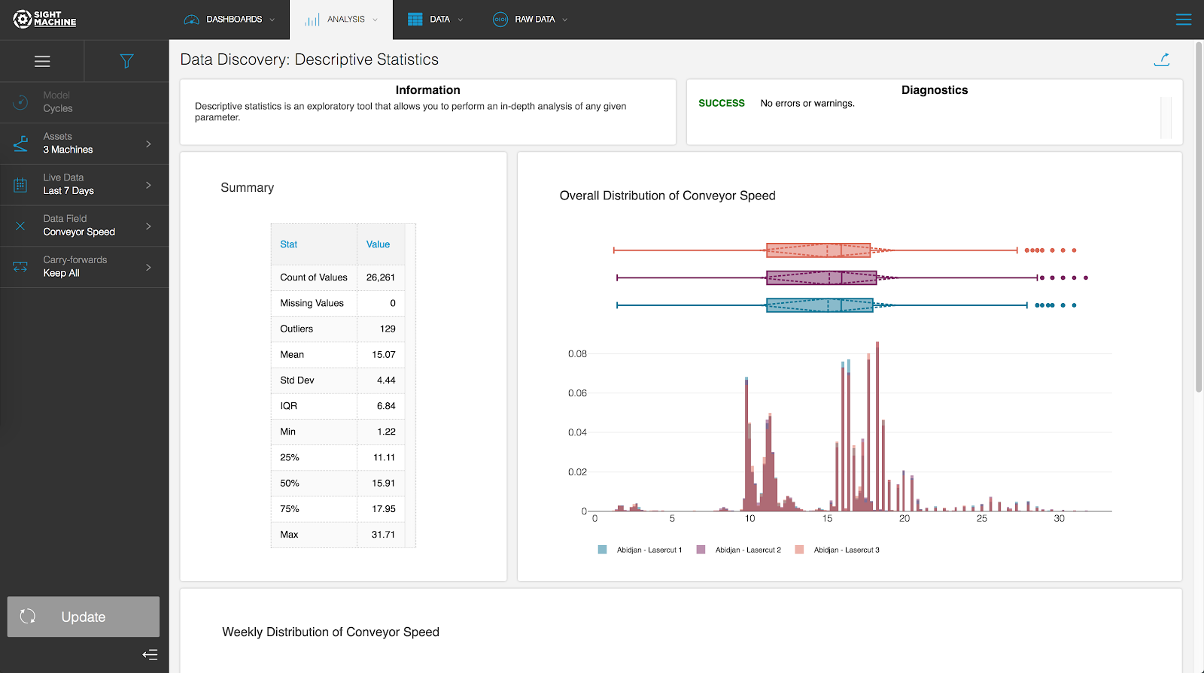
Task: Click the Assets machine arm icon
Action: tap(20, 144)
